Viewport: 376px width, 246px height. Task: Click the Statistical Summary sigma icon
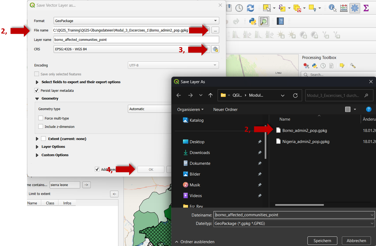click(x=366, y=8)
